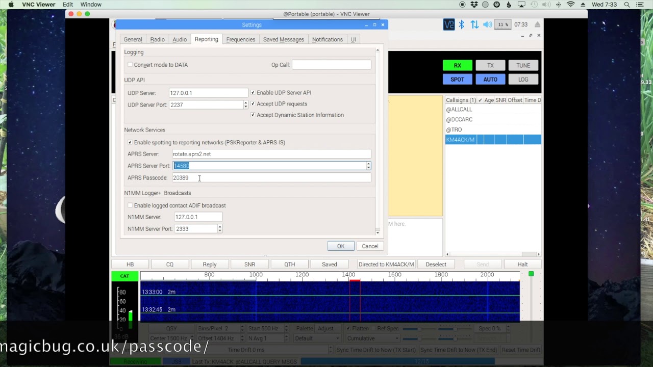Maximize the Settings dialog
Viewport: 653px width, 367px height.
point(374,24)
